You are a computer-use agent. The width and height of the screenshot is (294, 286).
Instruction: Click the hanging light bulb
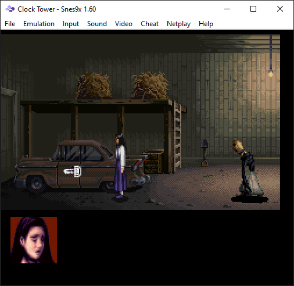coord(271,74)
